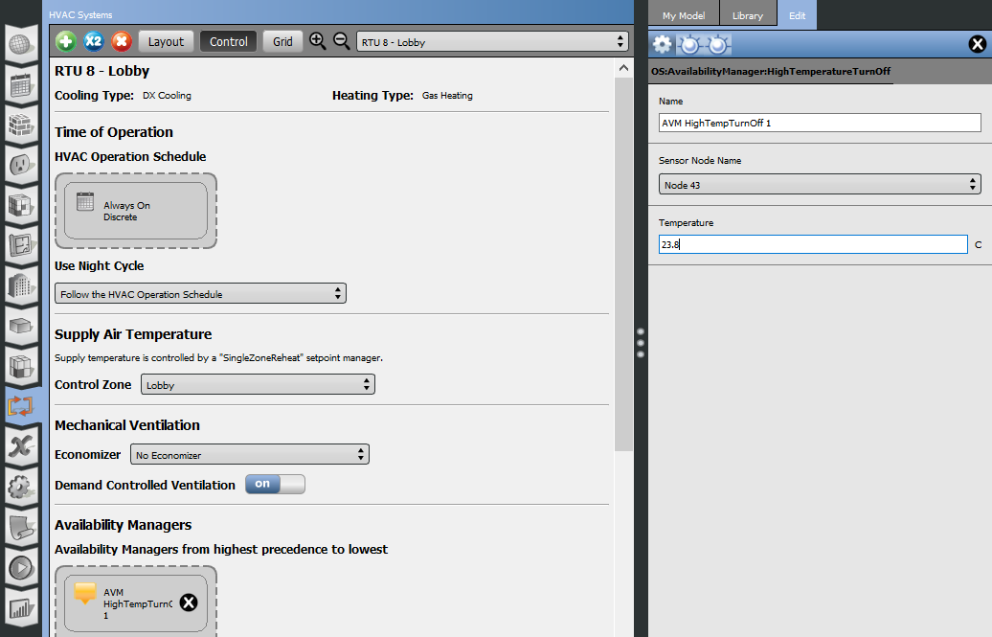Select the Control view button
Image resolution: width=992 pixels, height=637 pixels.
(229, 42)
